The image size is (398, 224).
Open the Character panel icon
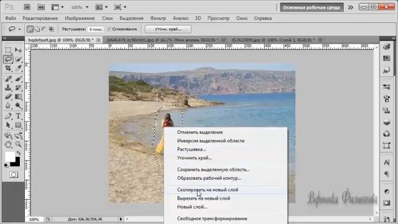click(x=387, y=162)
